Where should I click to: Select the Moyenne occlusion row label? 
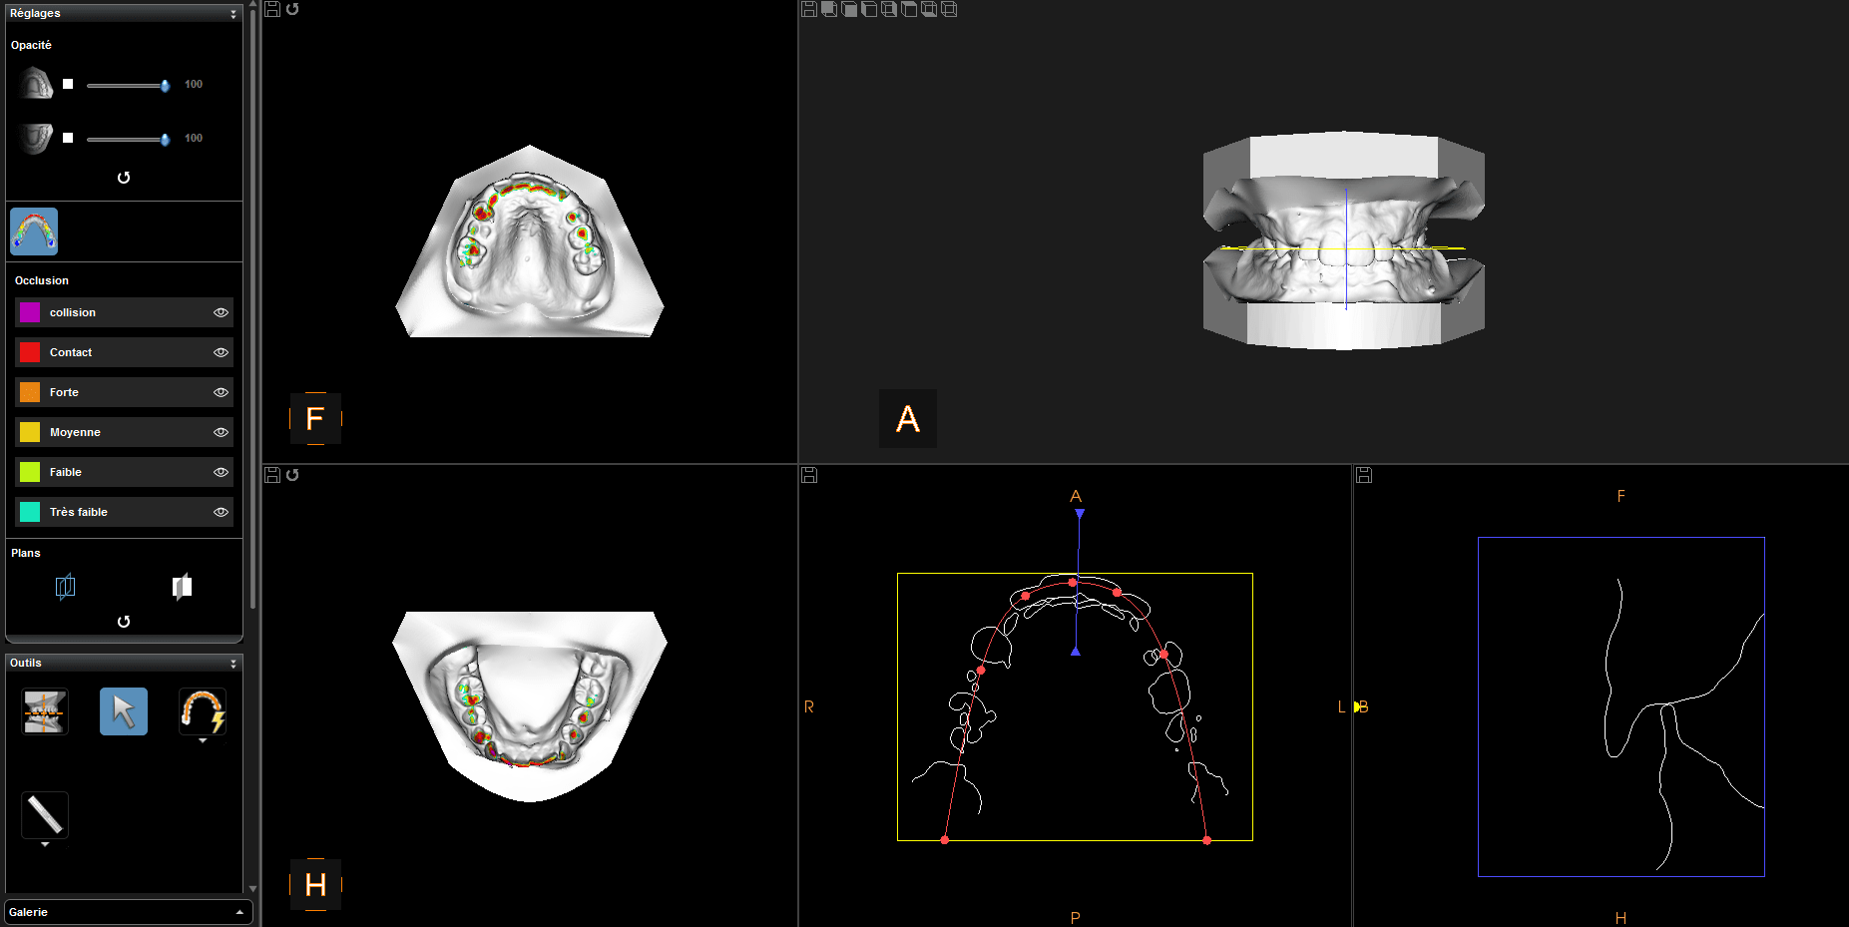(75, 432)
